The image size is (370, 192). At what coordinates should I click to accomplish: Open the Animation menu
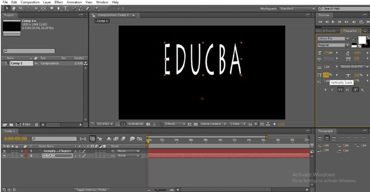tap(74, 2)
